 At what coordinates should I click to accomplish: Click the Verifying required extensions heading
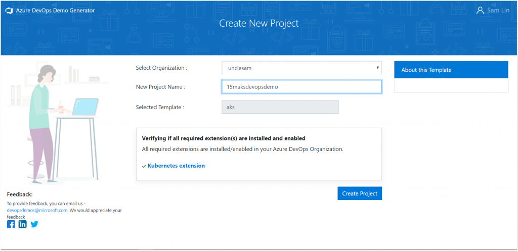pos(223,138)
